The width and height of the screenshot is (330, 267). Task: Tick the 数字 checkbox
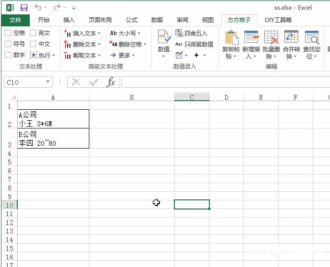[x=8, y=55]
